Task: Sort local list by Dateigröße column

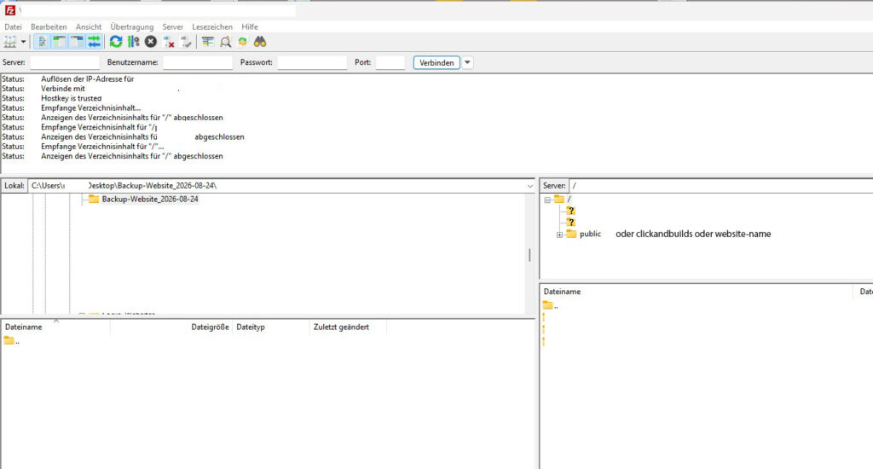Action: 171,327
